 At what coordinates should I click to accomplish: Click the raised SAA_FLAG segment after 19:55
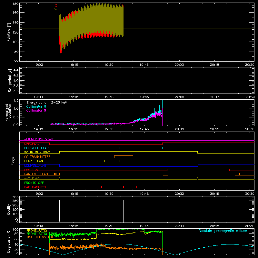tap(198, 169)
